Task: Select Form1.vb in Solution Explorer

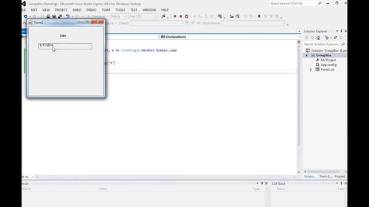Action: click(x=327, y=70)
